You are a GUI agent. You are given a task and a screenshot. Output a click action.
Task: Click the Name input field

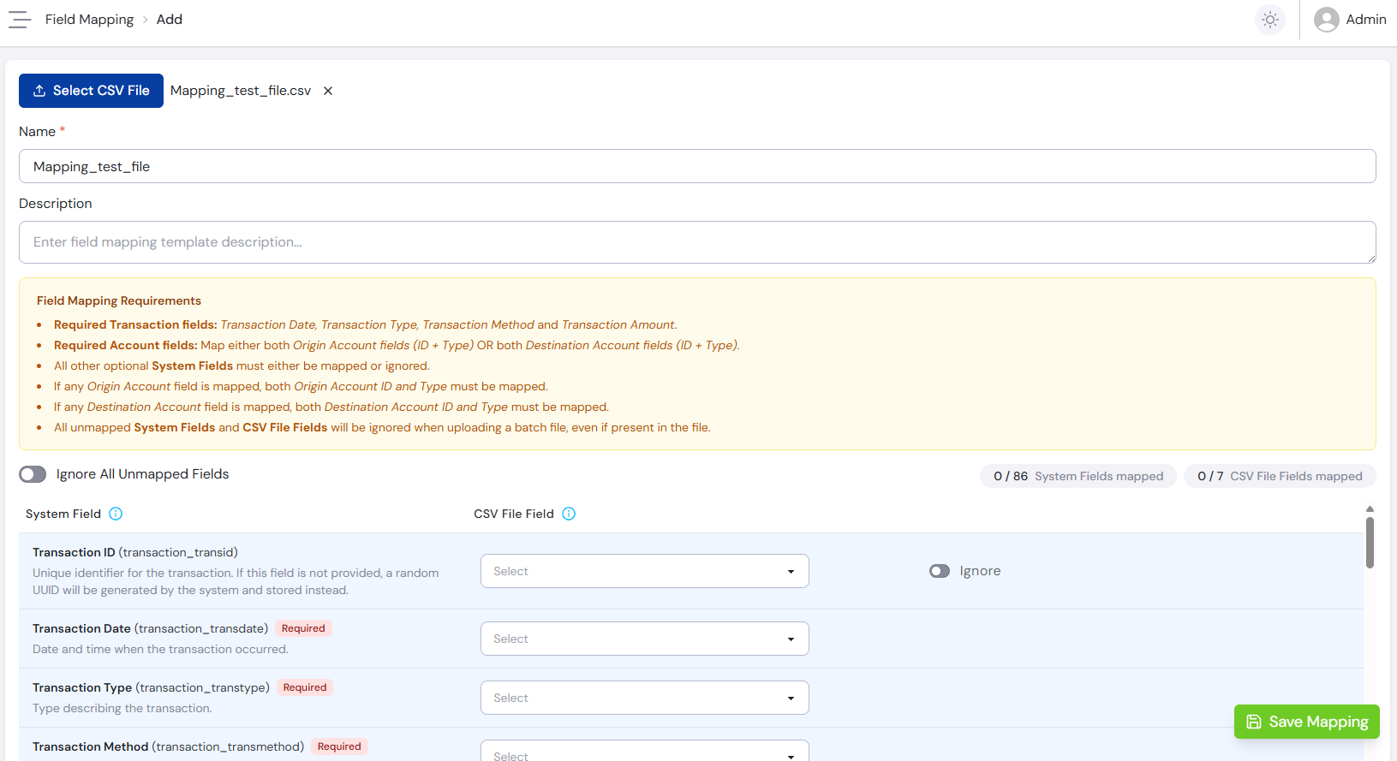tap(697, 166)
